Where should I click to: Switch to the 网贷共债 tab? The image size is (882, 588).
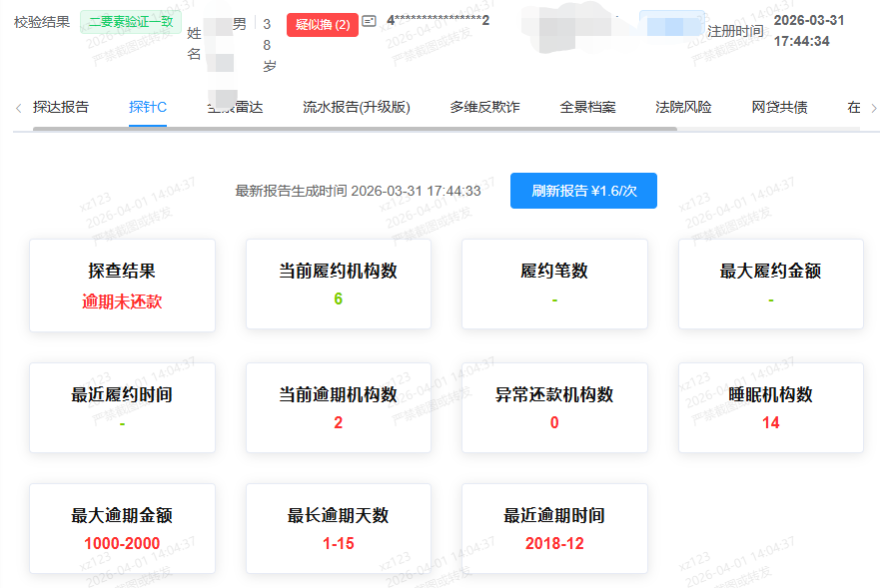(779, 107)
